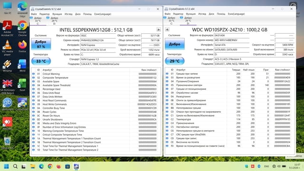Click ENG language indicator on taskbar

[266, 166]
